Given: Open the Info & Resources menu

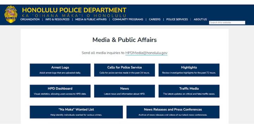Looking at the screenshot, I should pos(58,19).
